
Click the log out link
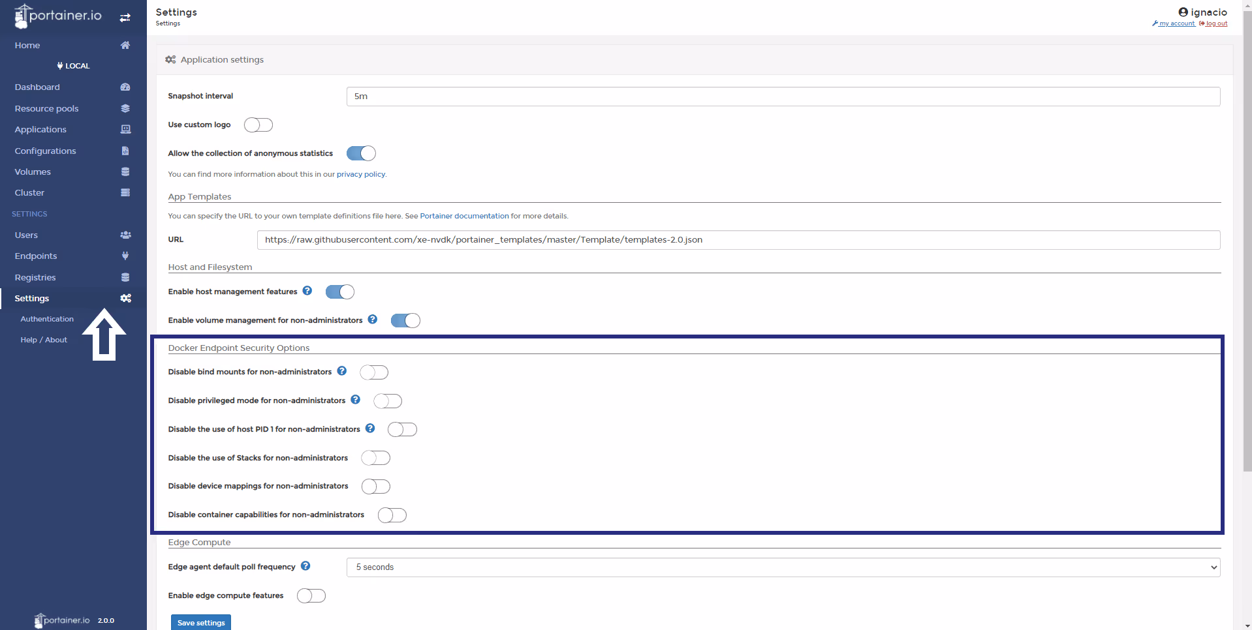pos(1213,23)
